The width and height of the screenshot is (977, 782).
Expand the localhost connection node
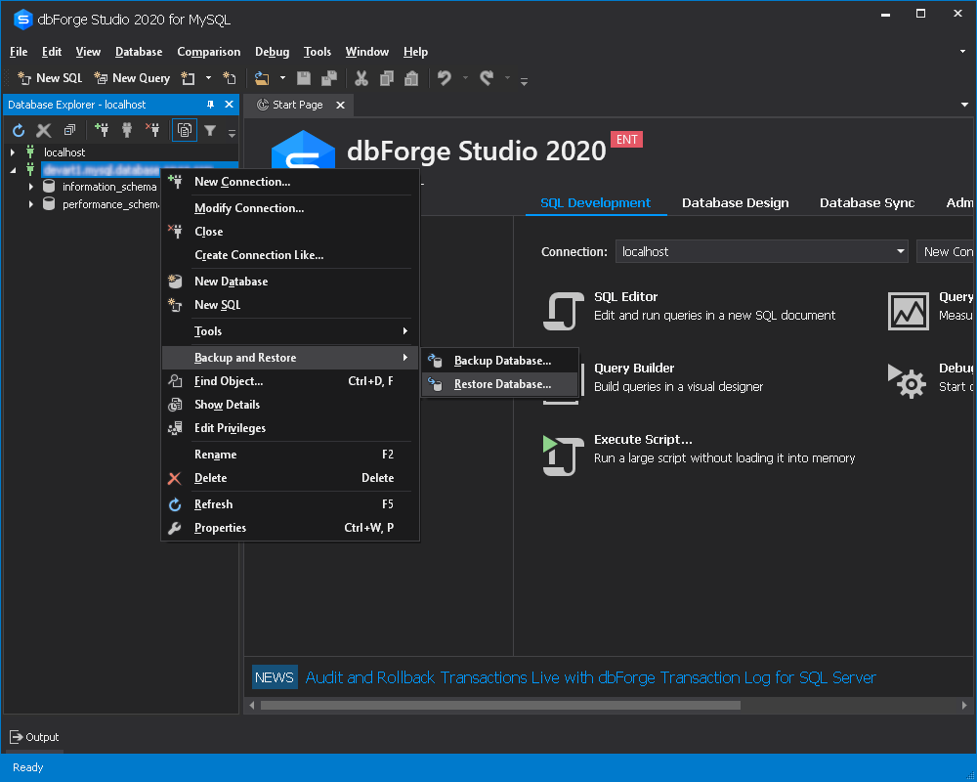coord(13,152)
